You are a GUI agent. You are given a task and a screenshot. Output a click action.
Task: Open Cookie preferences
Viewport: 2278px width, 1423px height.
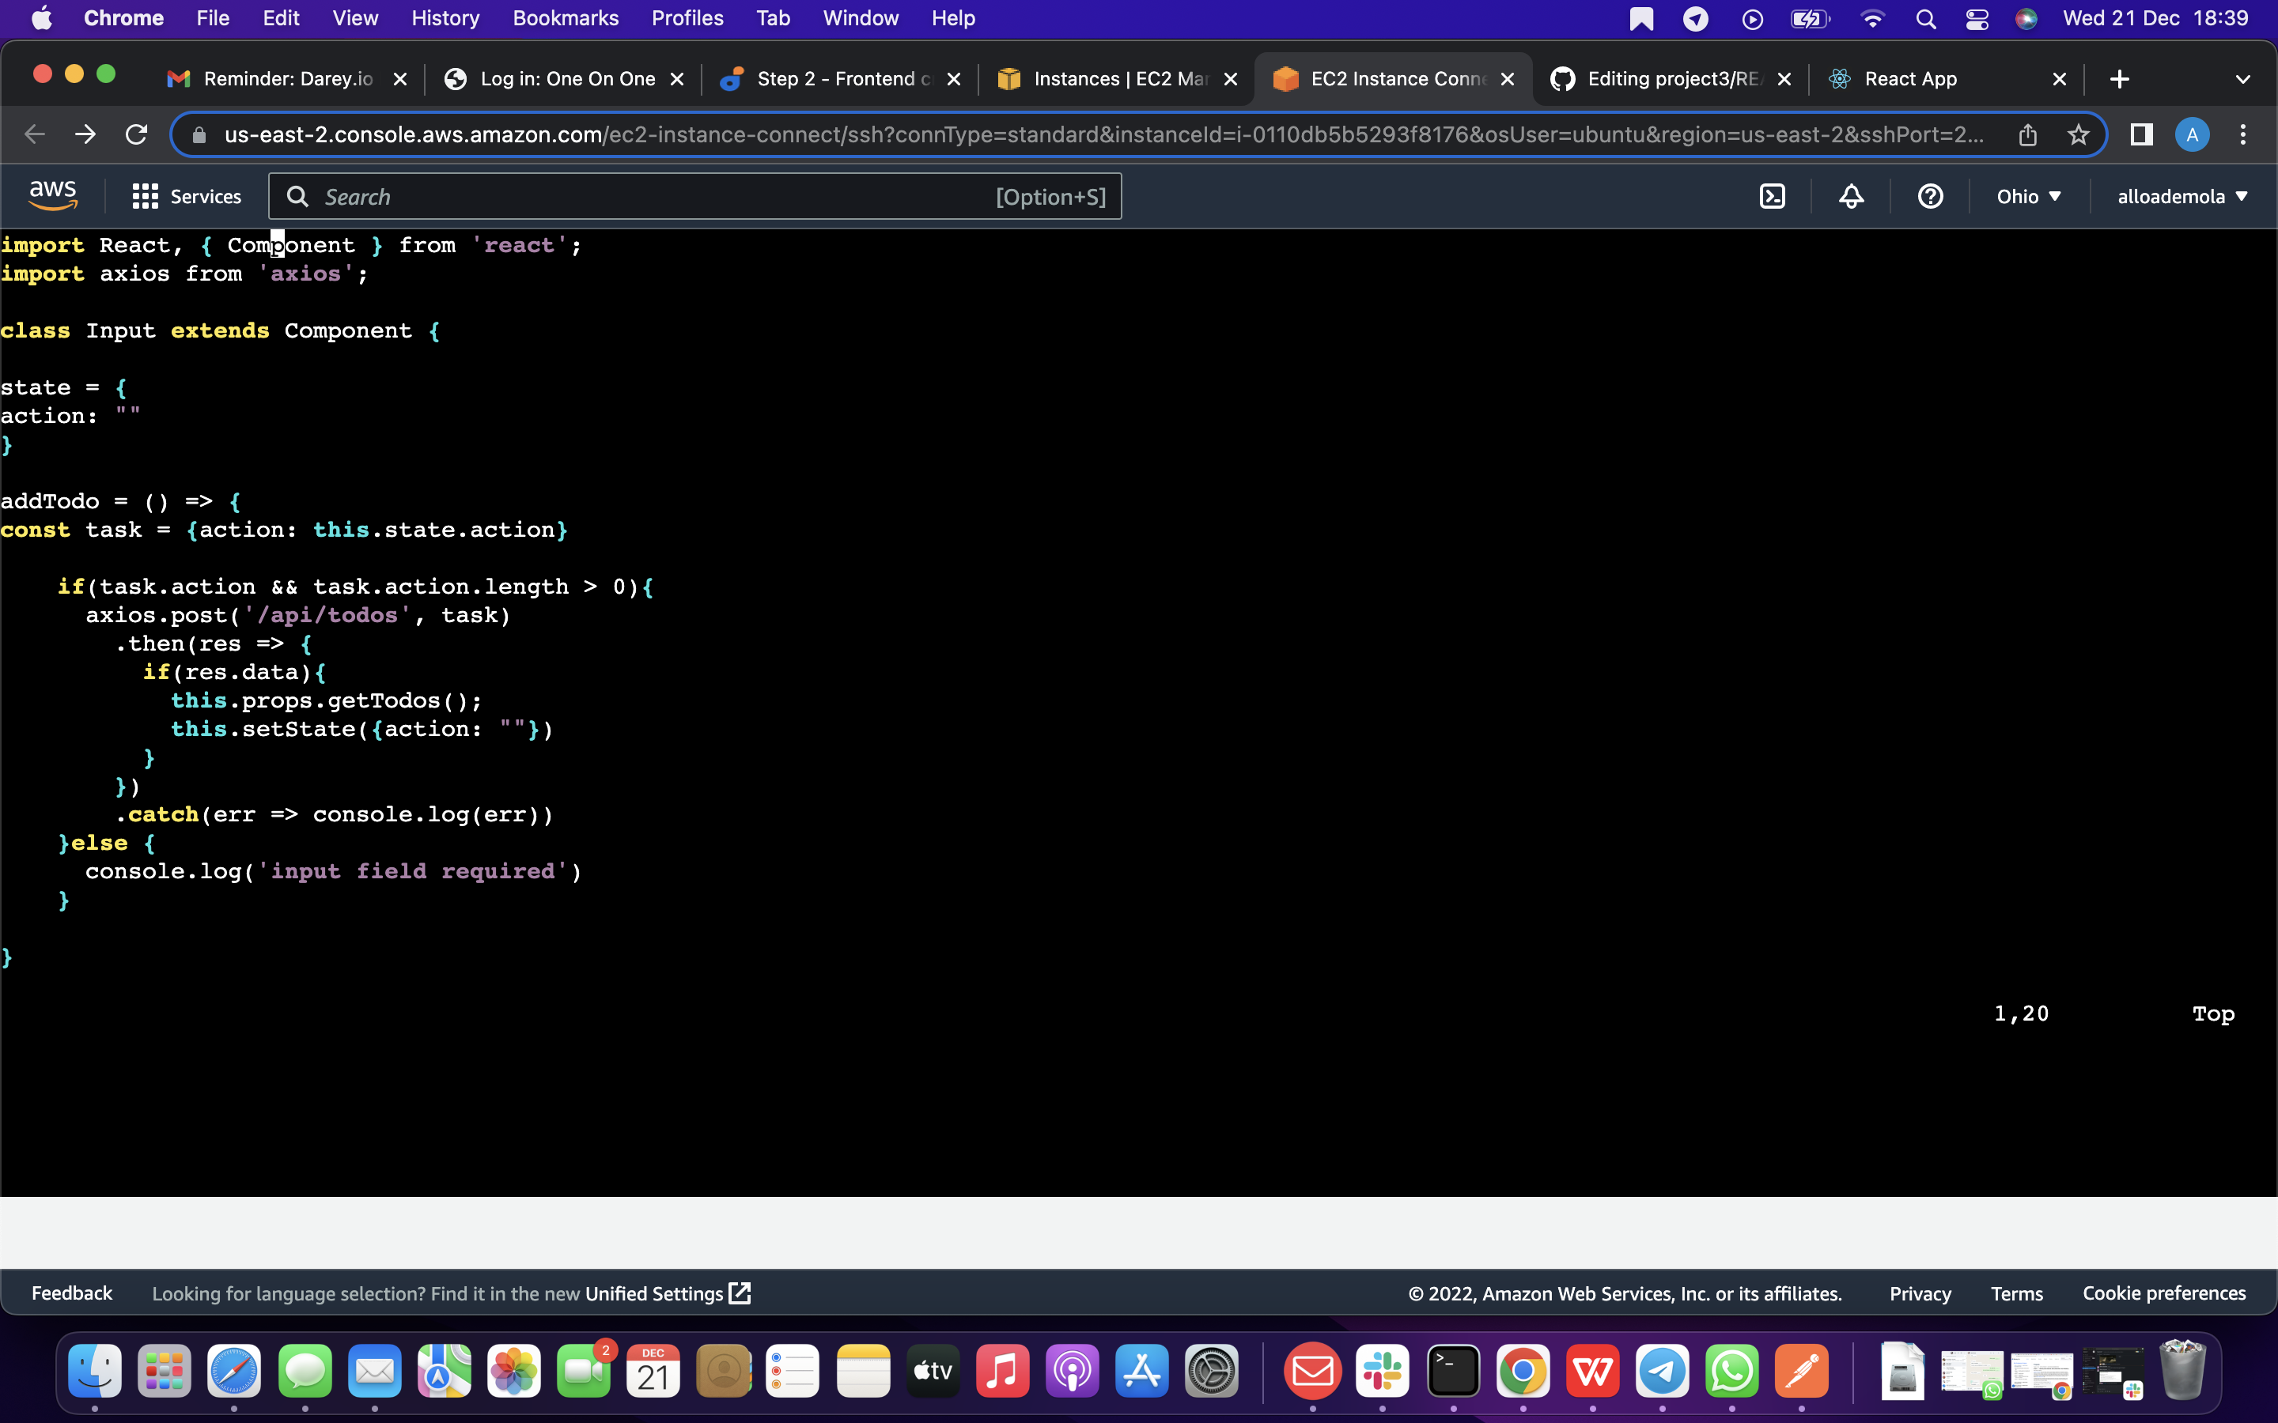pos(2164,1293)
